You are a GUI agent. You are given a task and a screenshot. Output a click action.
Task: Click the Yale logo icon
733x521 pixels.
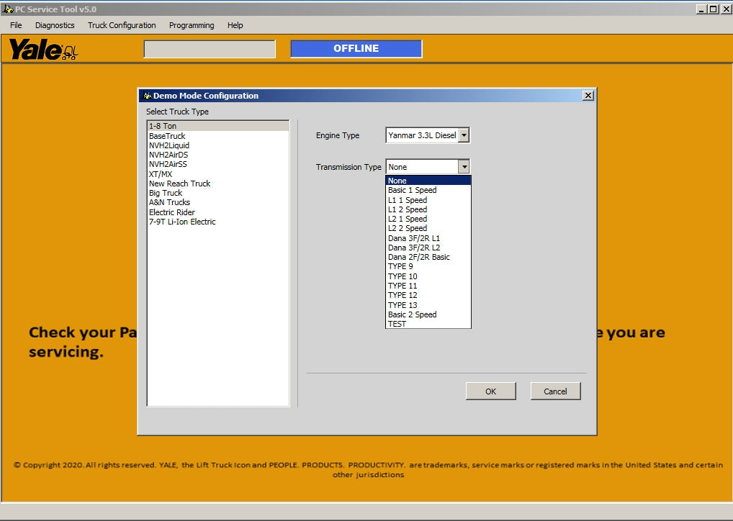(42, 50)
